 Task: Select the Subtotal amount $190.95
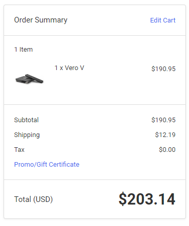163,120
